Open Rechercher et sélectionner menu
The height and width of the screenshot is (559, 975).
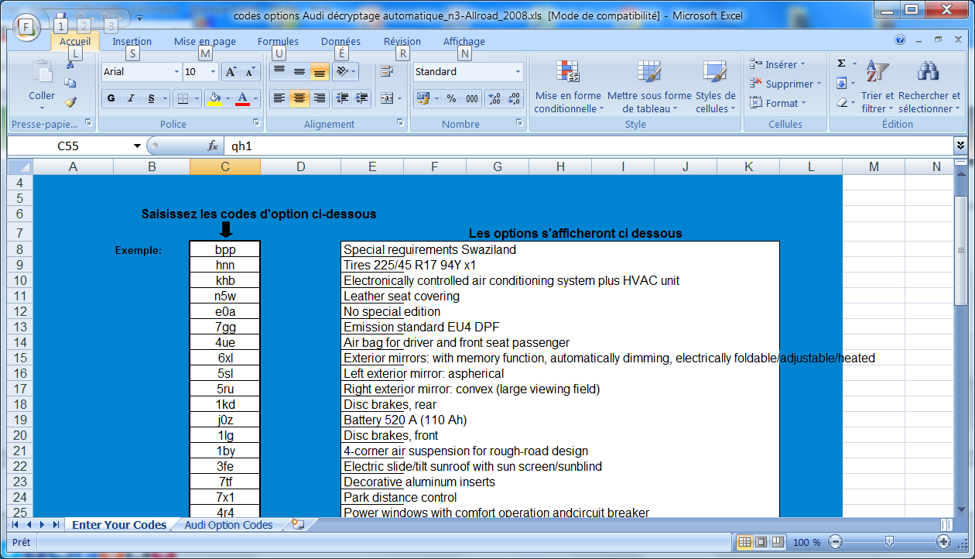(x=929, y=87)
